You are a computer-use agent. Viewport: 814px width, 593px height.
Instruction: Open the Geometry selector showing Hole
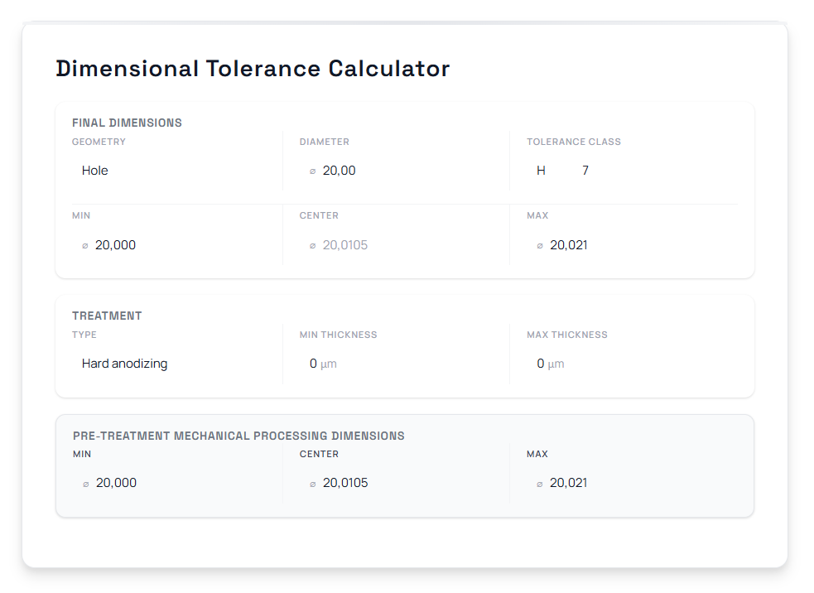pos(95,171)
